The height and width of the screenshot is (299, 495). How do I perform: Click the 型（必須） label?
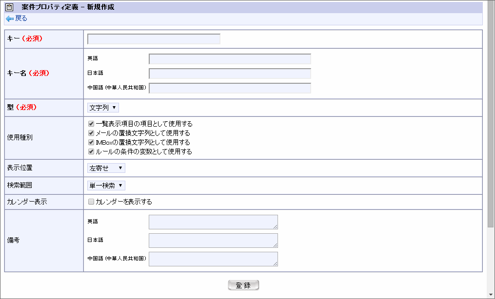(22, 108)
